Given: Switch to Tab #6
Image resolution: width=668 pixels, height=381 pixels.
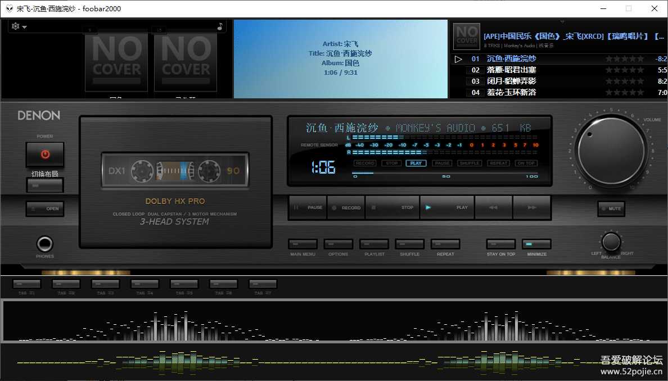Looking at the screenshot, I should click(223, 284).
